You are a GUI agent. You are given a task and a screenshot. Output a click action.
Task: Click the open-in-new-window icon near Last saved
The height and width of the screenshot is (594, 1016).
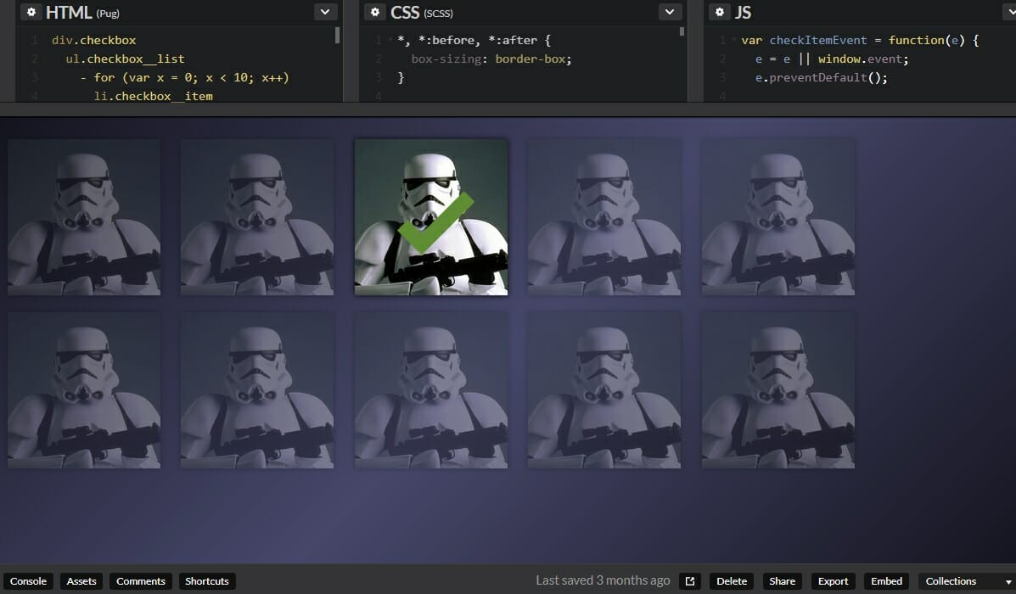(x=689, y=580)
